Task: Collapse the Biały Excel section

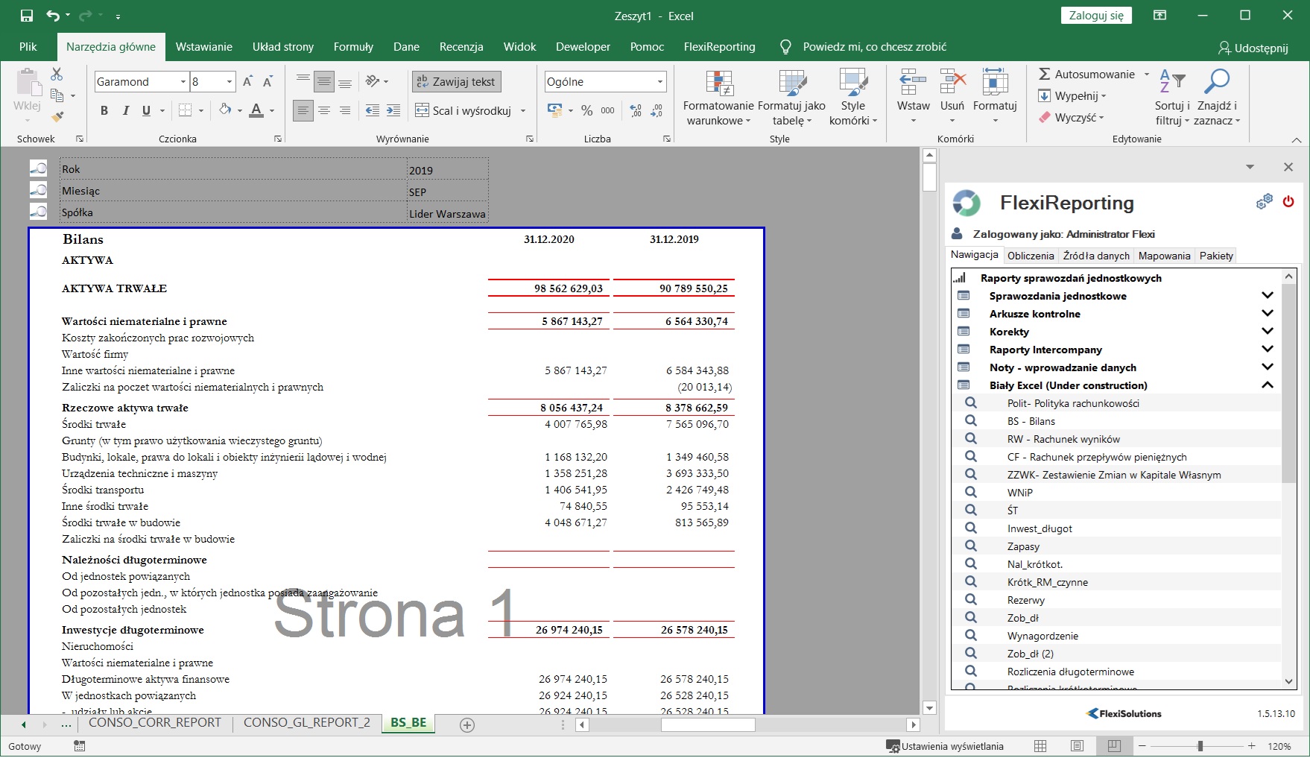Action: [1267, 385]
